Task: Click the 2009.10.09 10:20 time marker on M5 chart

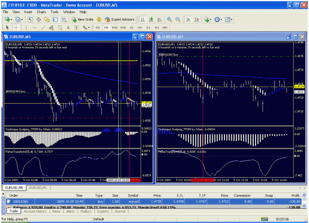Action: 118,180
